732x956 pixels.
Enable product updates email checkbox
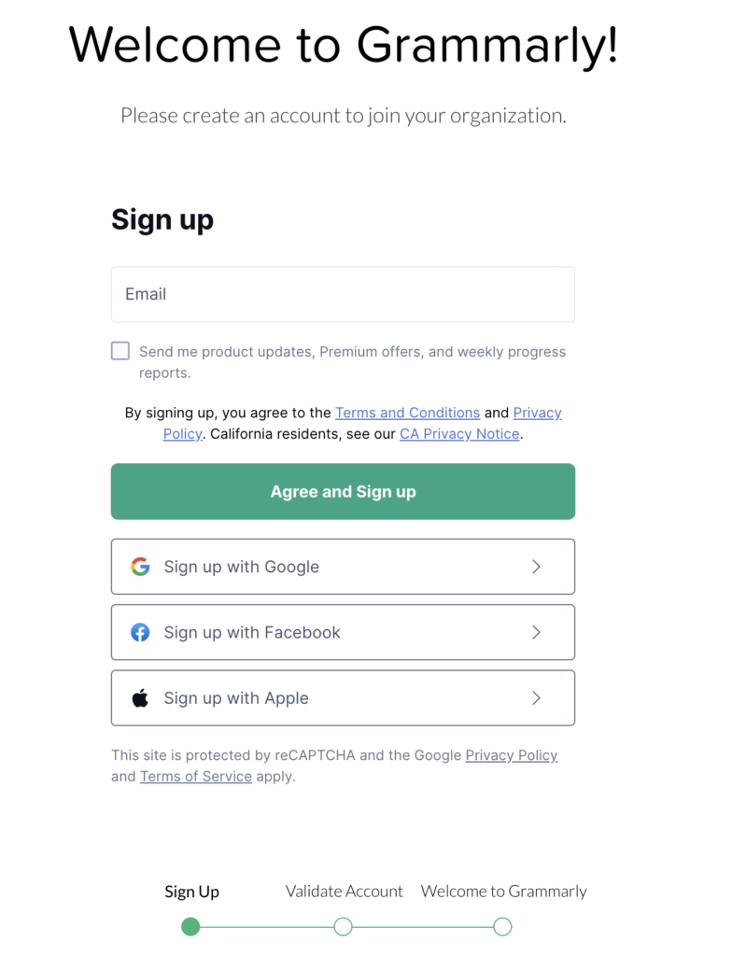click(120, 351)
